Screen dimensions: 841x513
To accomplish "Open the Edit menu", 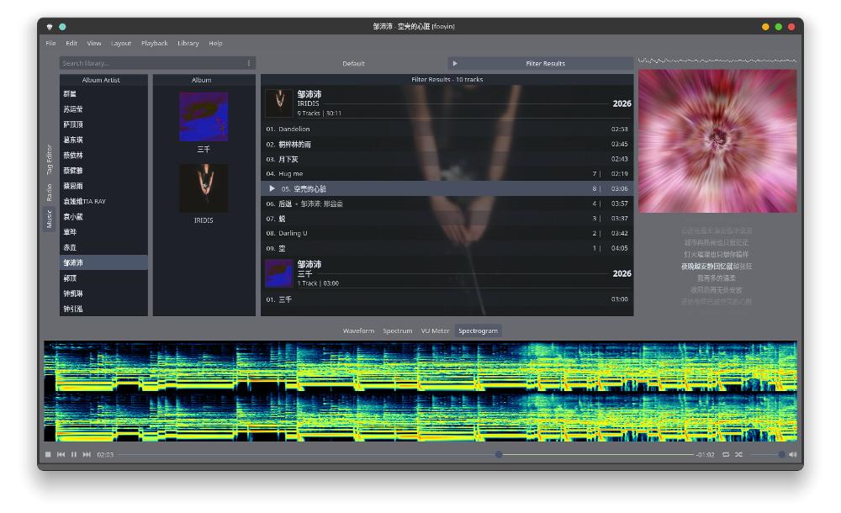I will tap(71, 44).
